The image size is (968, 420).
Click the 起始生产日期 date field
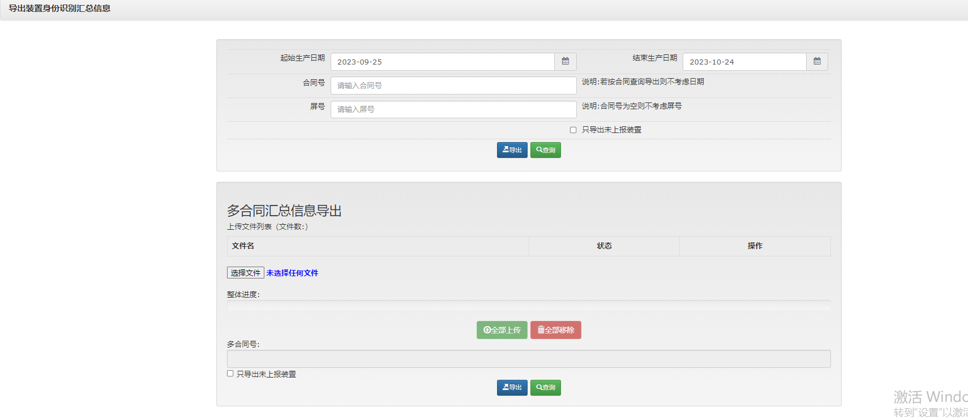click(x=443, y=62)
